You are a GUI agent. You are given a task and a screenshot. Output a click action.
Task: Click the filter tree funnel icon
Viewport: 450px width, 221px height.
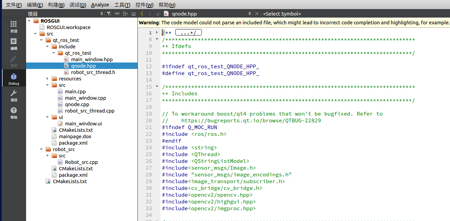(x=109, y=14)
